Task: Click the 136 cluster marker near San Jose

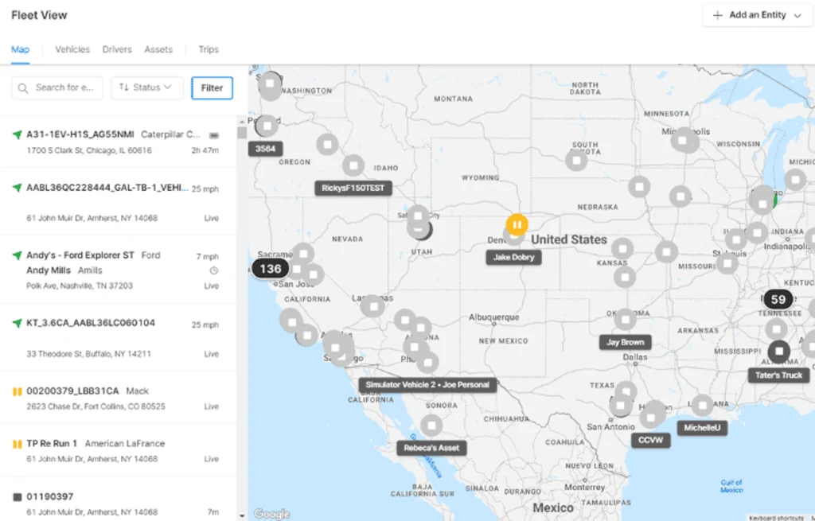Action: pos(271,269)
